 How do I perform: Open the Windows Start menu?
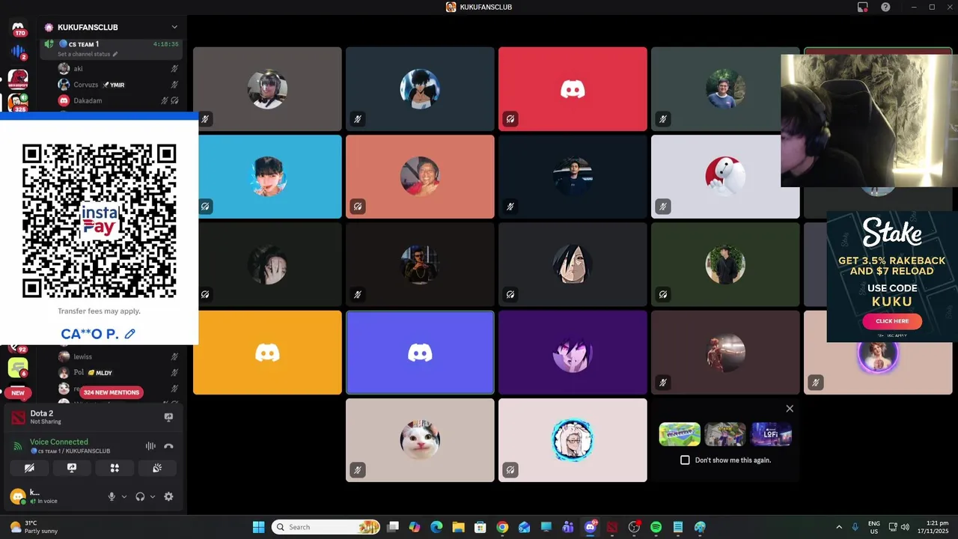[258, 527]
